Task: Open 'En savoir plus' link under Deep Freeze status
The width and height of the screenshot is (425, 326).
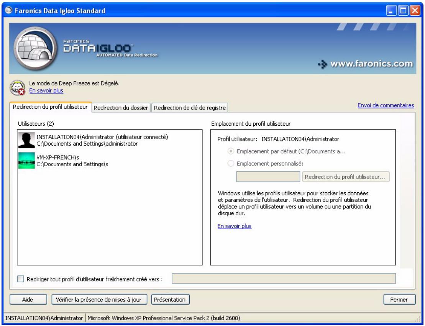Action: click(x=46, y=90)
